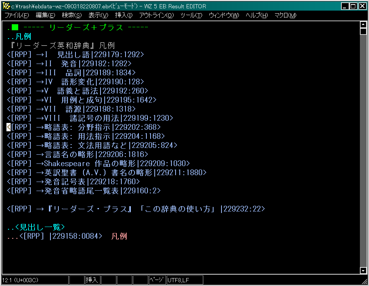The width and height of the screenshot is (369, 286).
Task: Click the window resize grip in status bar corner
Action: pyautogui.click(x=364, y=281)
